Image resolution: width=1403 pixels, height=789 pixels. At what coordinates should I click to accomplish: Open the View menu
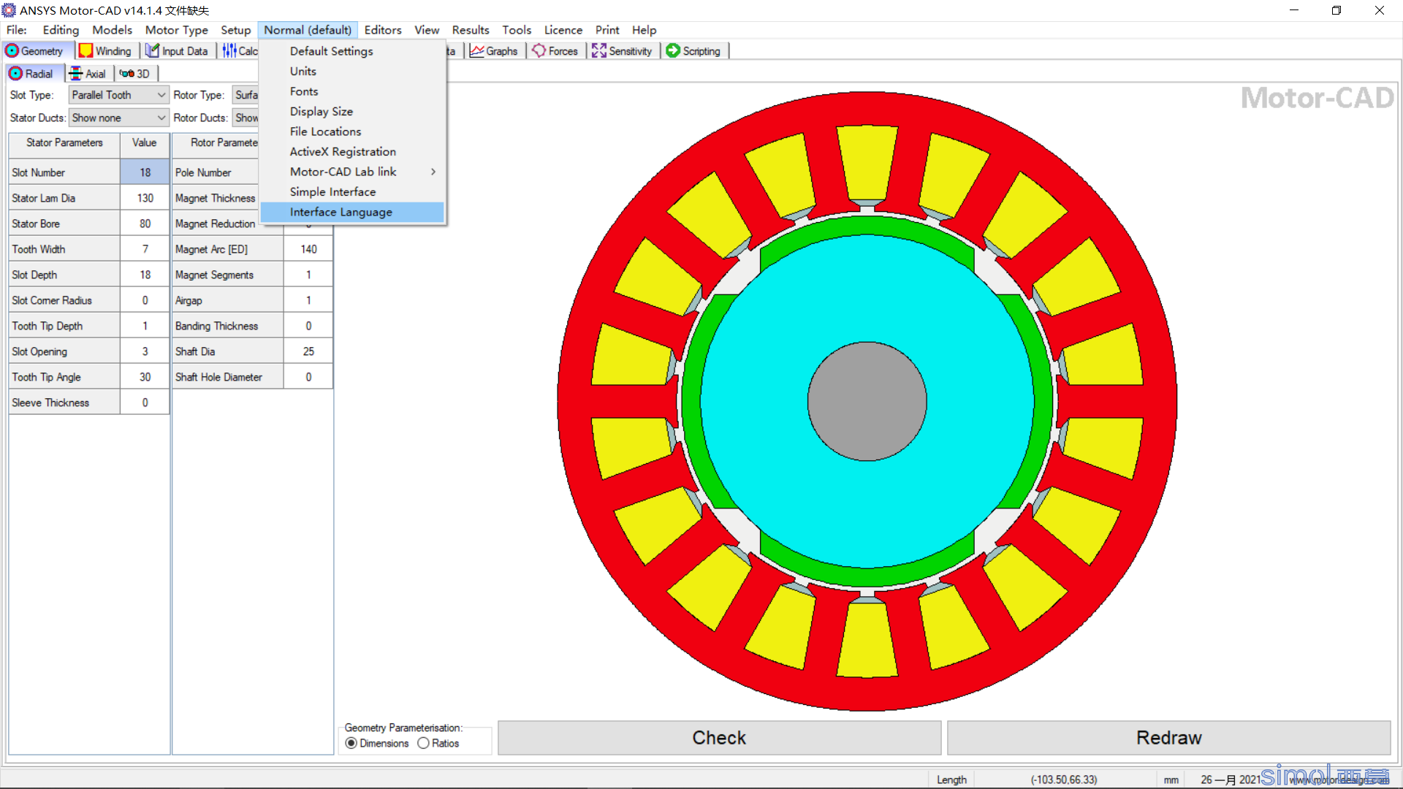(x=427, y=30)
